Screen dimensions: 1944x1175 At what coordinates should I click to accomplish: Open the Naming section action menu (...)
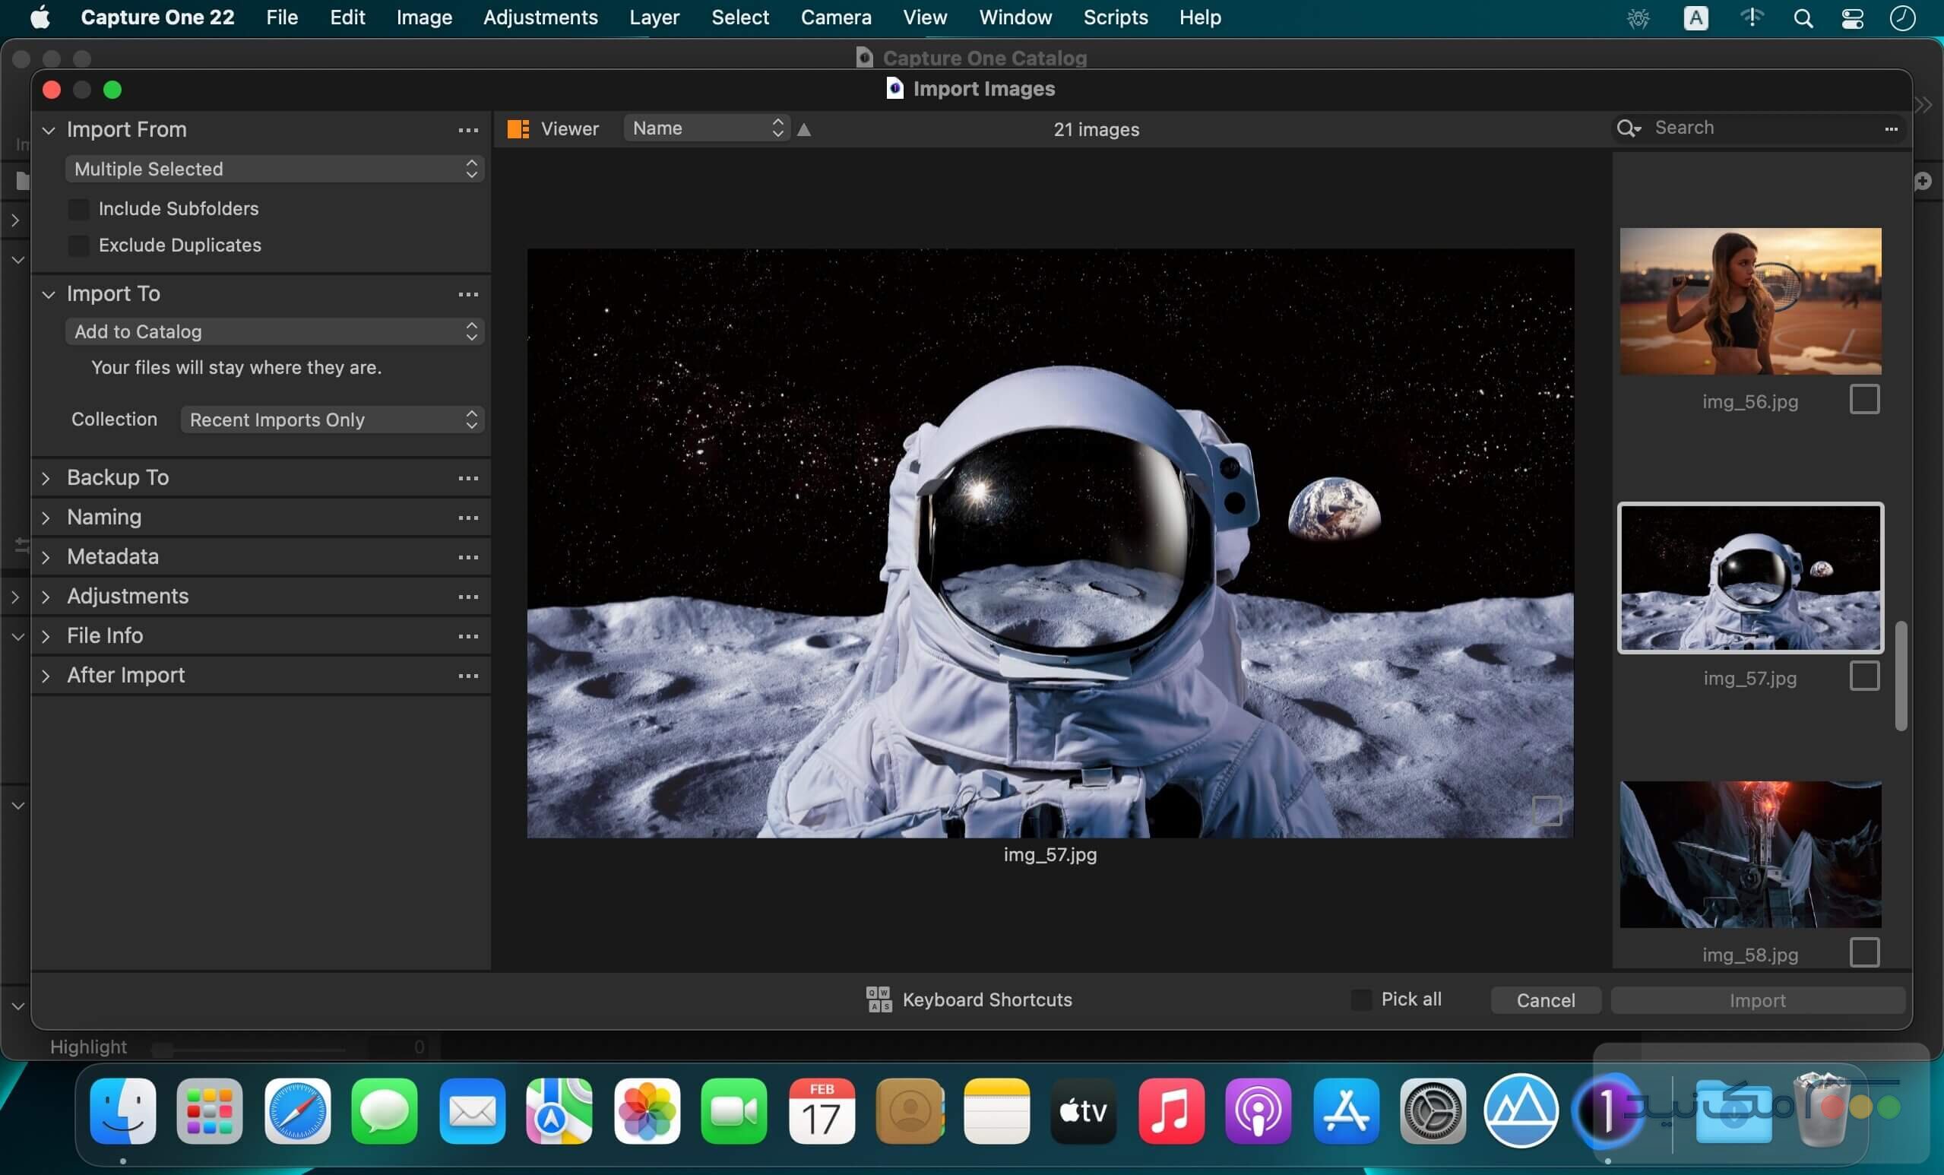[x=469, y=518]
